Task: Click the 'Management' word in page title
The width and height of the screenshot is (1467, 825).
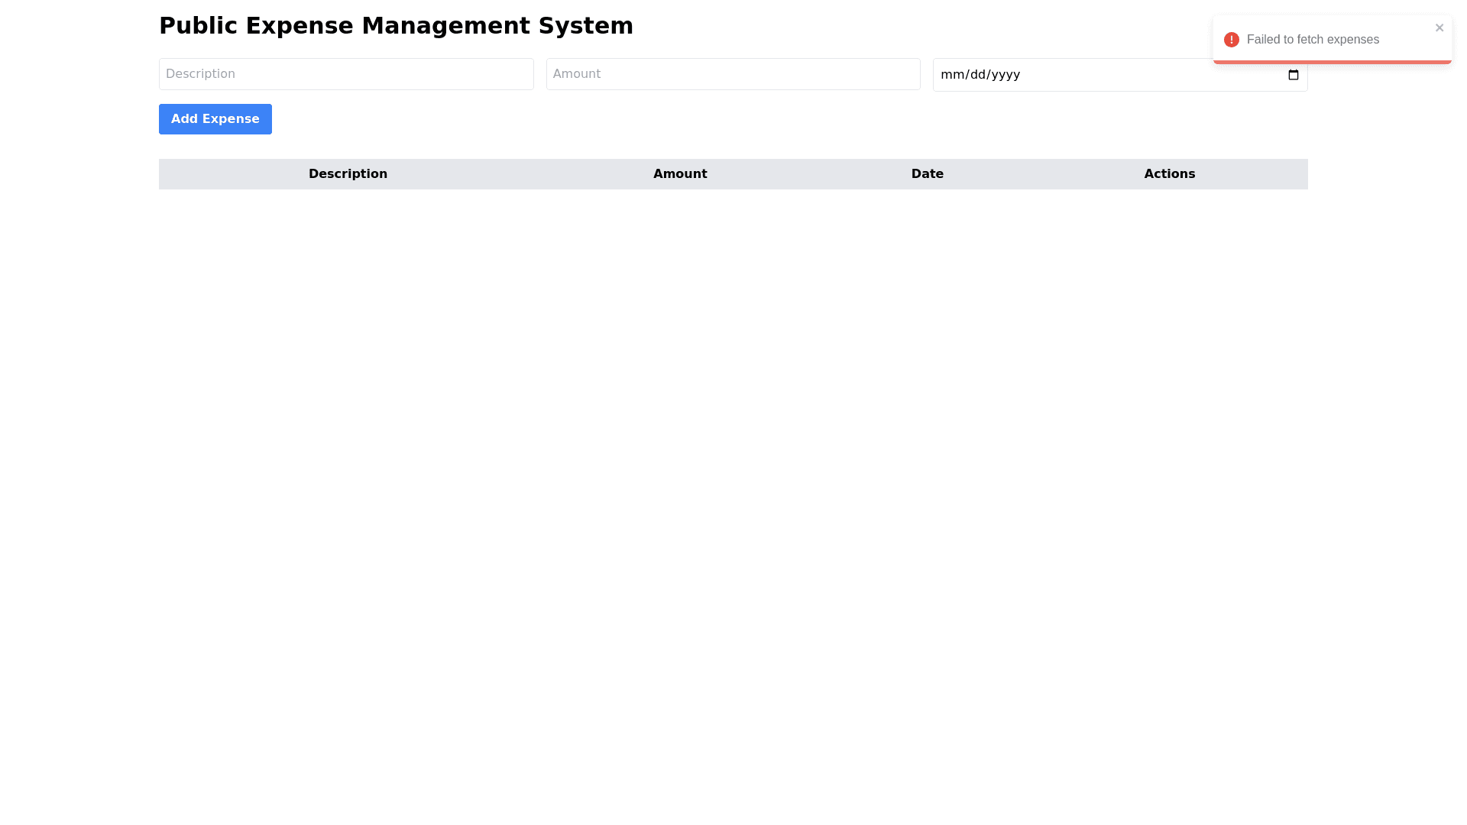Action: tap(445, 26)
